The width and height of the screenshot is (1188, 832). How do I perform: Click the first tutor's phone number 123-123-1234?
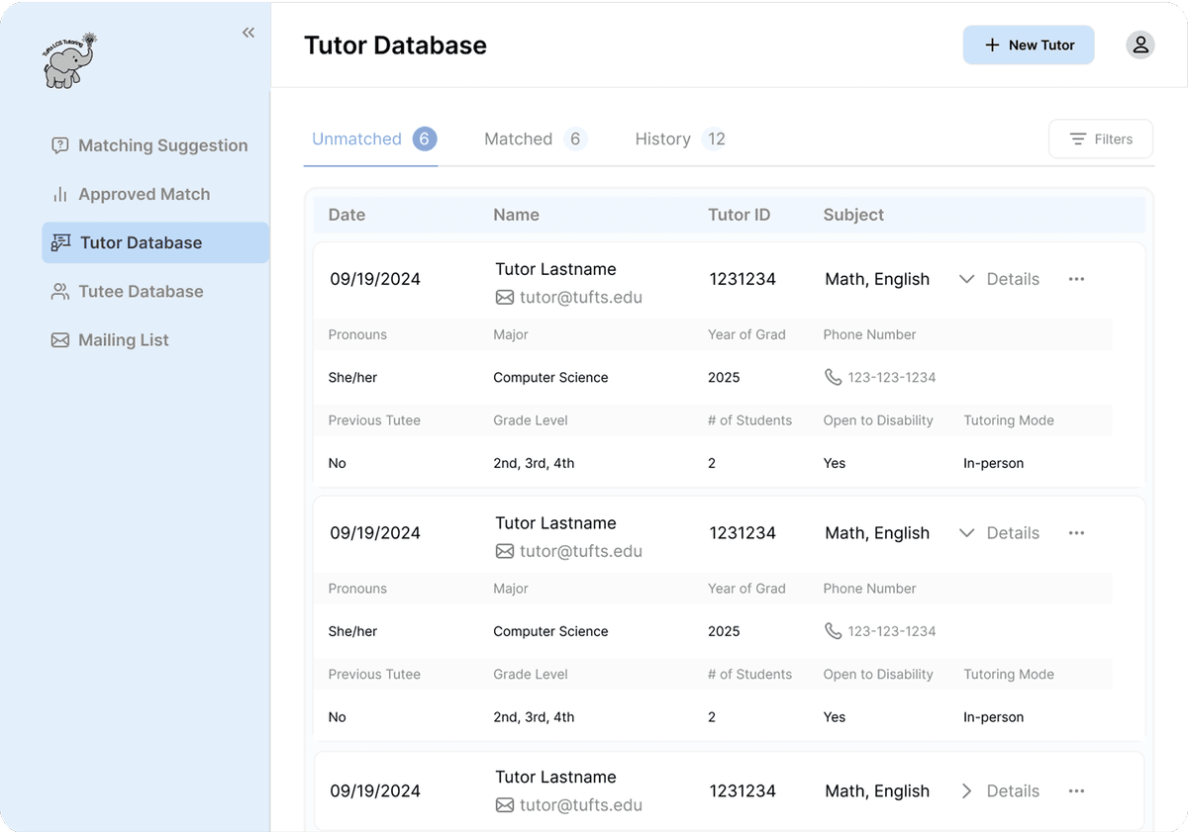[891, 377]
